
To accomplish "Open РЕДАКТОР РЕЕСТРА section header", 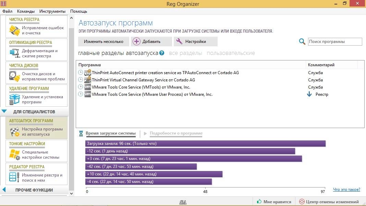I will (x=27, y=167).
